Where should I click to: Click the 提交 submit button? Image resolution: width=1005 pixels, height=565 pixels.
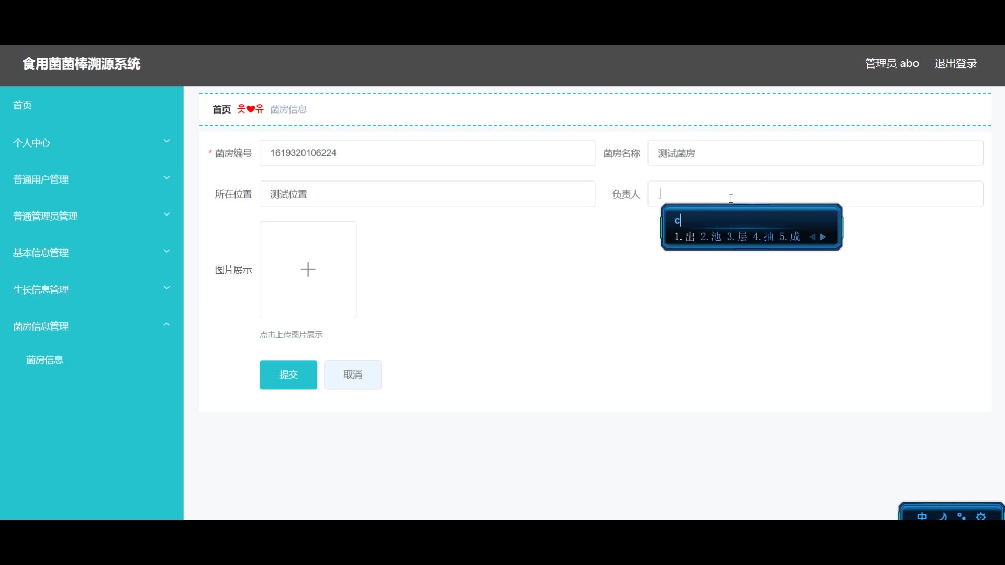tap(288, 375)
